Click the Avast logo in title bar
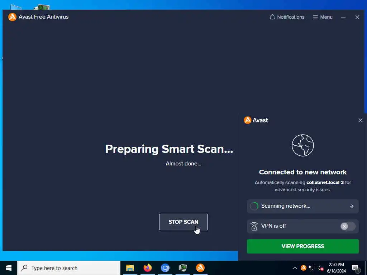This screenshot has height=275, width=367. click(12, 17)
